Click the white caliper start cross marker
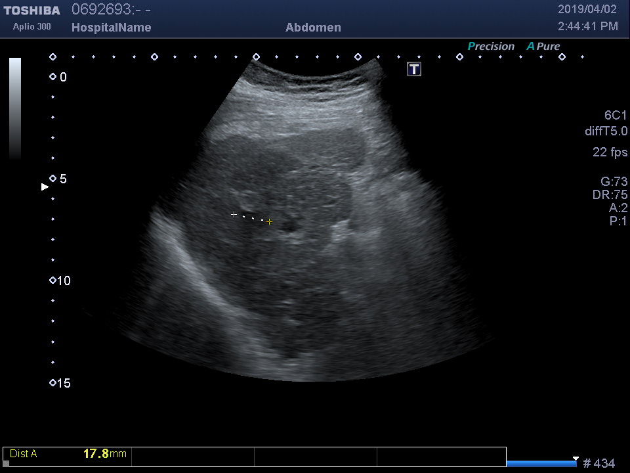The image size is (630, 473). (234, 214)
